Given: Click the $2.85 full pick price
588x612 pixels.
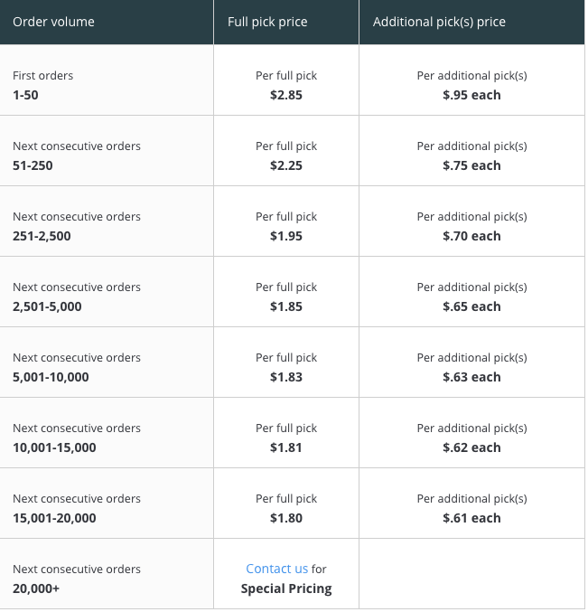Looking at the screenshot, I should click(x=286, y=95).
